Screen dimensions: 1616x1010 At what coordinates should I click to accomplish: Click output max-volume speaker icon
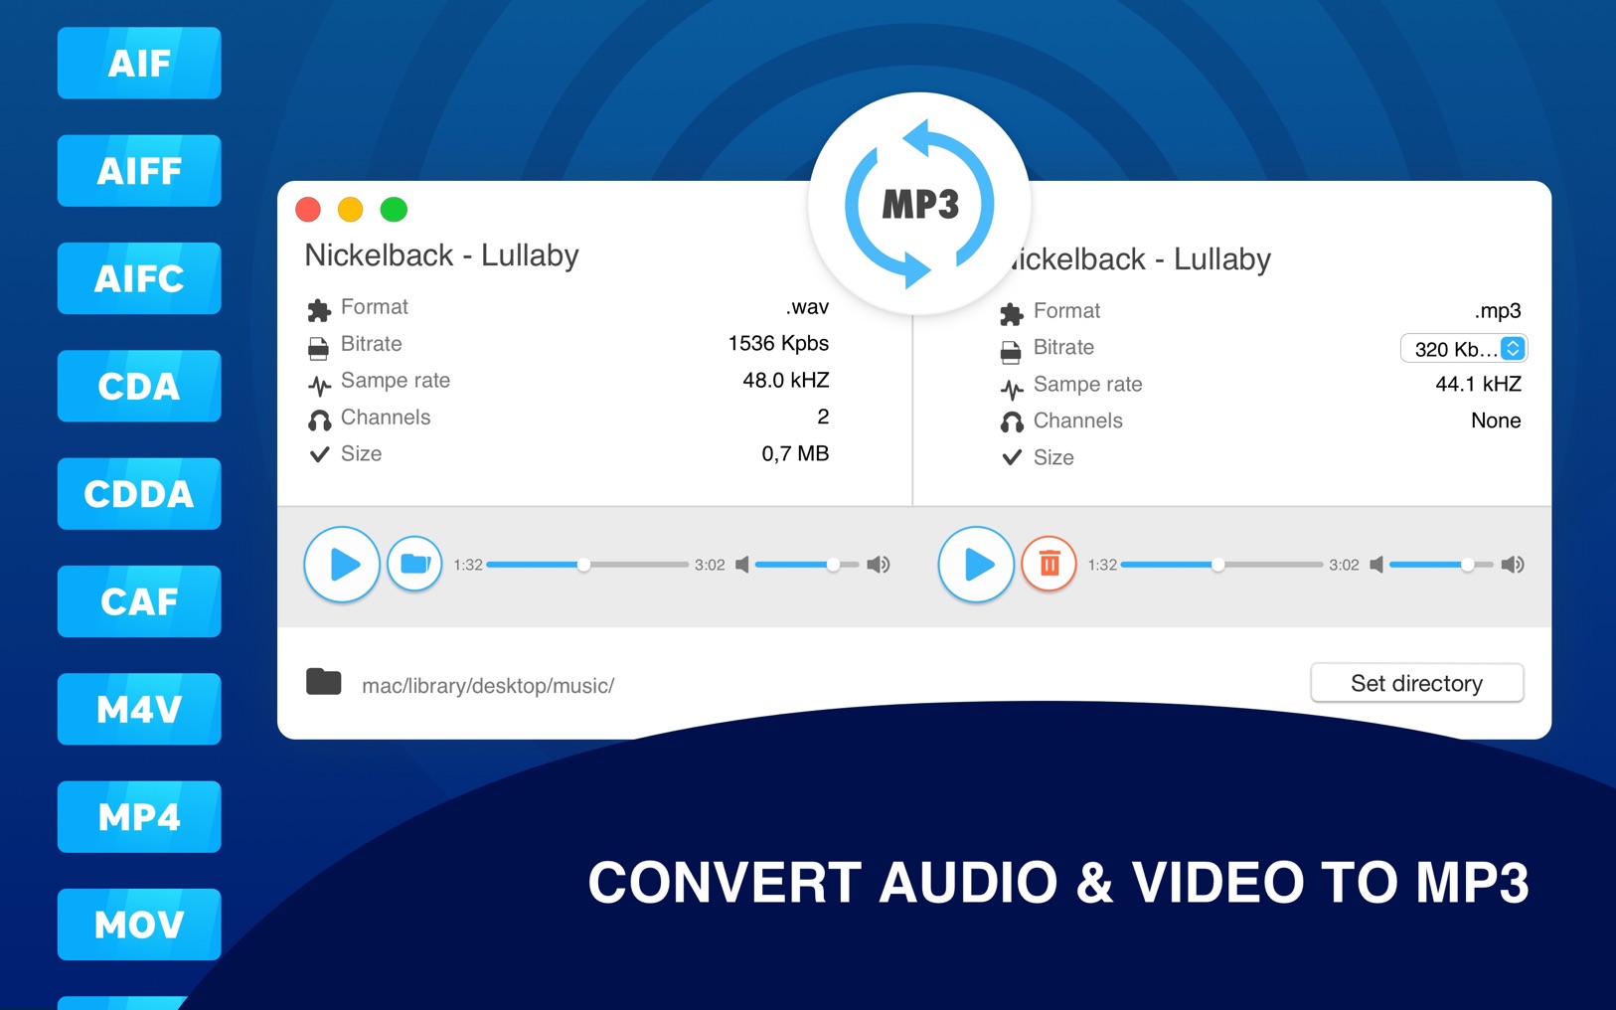pos(1513,565)
